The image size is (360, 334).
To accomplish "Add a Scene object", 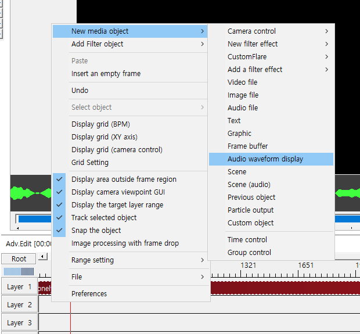I will point(271,172).
